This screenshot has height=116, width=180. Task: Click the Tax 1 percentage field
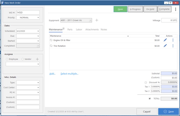pyautogui.click(x=155, y=87)
